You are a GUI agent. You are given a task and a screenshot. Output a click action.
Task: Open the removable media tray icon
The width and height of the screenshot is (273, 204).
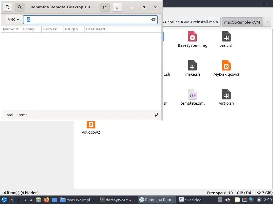(x=220, y=200)
